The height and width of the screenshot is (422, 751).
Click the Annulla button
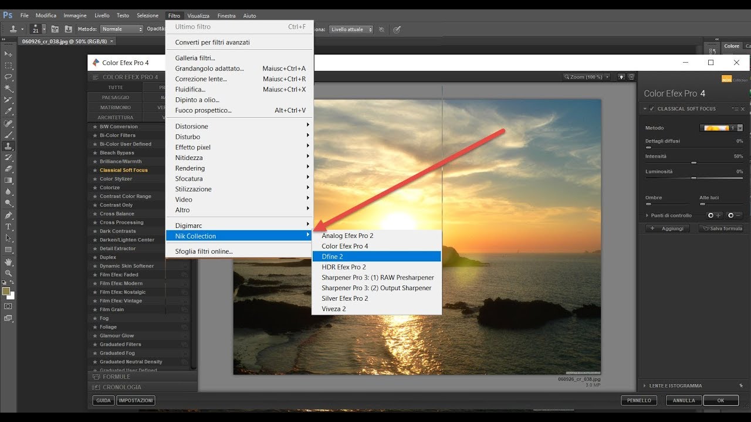point(684,400)
